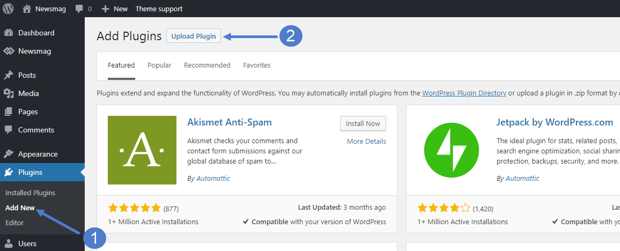Viewport: 620px width, 251px height.
Task: Switch to the Favorites tab
Action: click(257, 65)
